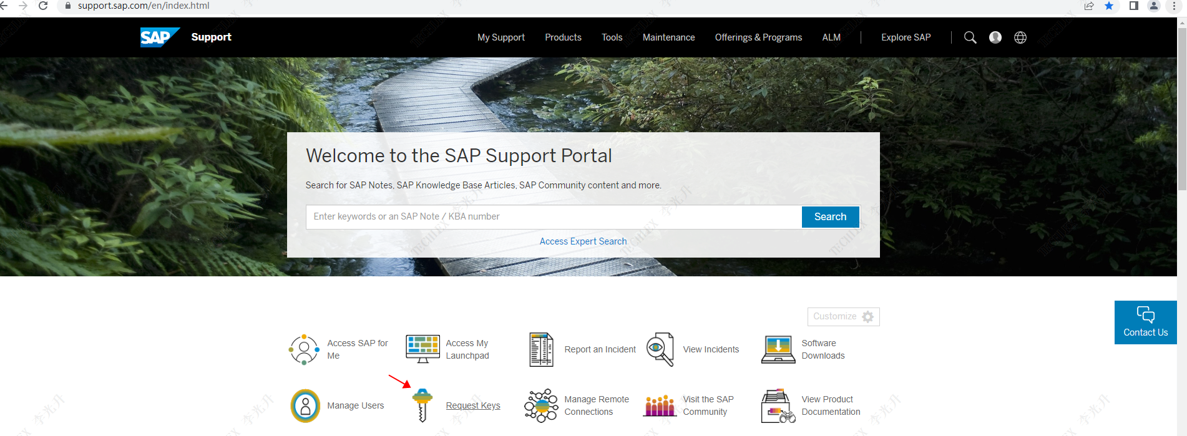Open the Contact Us chat button
This screenshot has width=1187, height=436.
pyautogui.click(x=1145, y=322)
